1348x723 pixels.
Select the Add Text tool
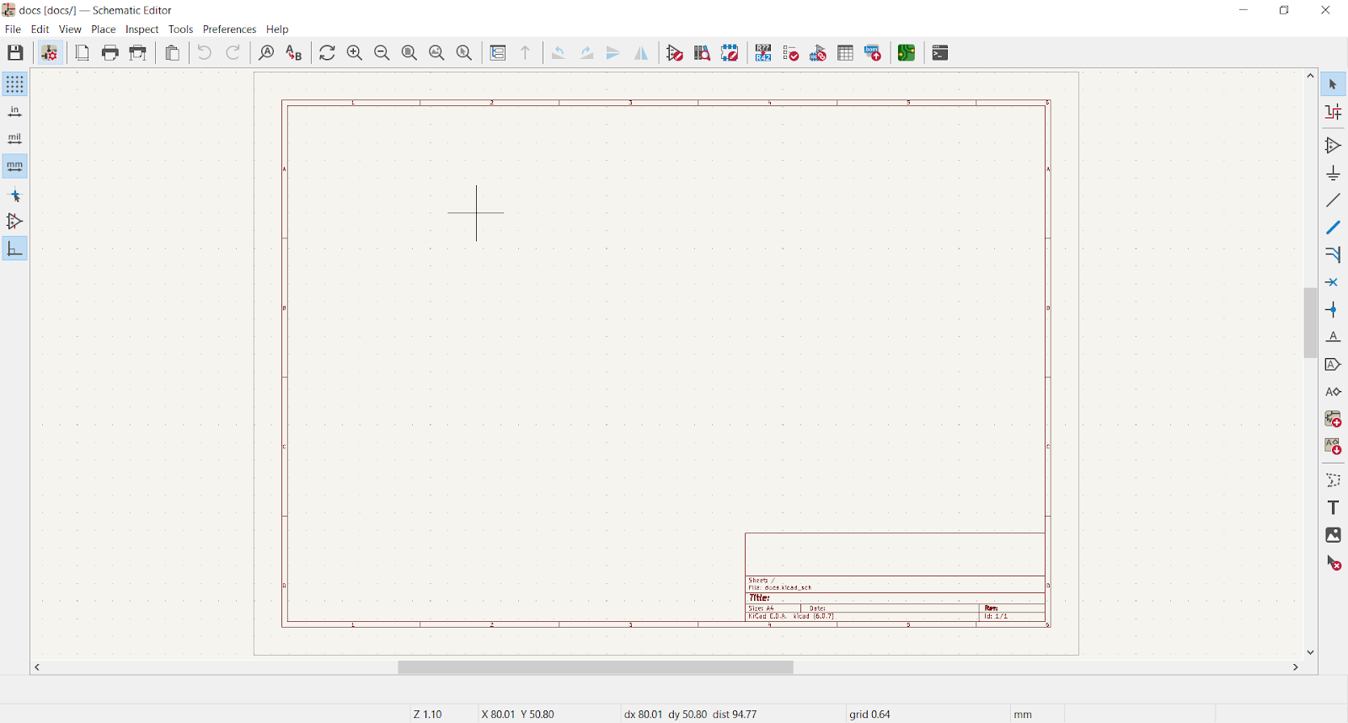point(1333,507)
